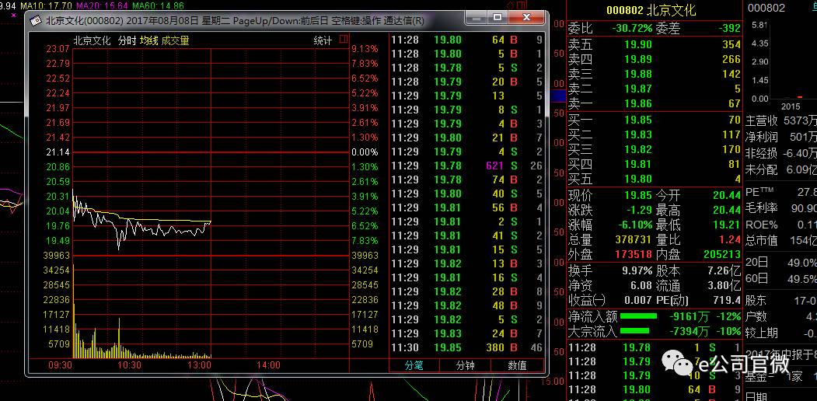Viewport: 817px width, 401px height.
Task: Maximize the 北京文化 intraday window
Action: [x=498, y=17]
